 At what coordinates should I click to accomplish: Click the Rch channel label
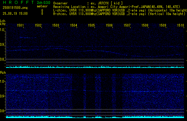(x=3, y=73)
